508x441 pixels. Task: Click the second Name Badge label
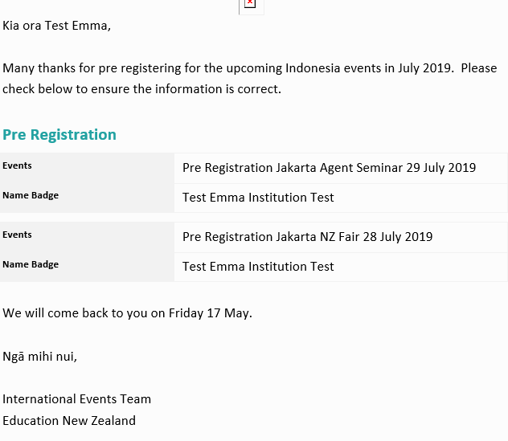tap(31, 264)
